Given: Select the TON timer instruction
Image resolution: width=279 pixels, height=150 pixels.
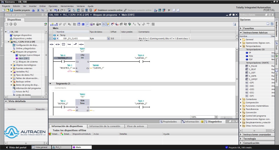Looking at the screenshot, I should point(251,56).
